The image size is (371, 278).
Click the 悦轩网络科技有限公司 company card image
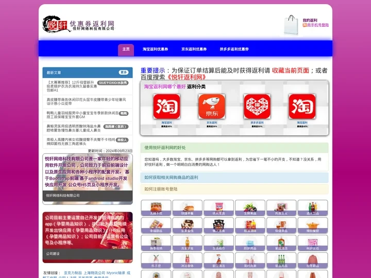point(88,179)
